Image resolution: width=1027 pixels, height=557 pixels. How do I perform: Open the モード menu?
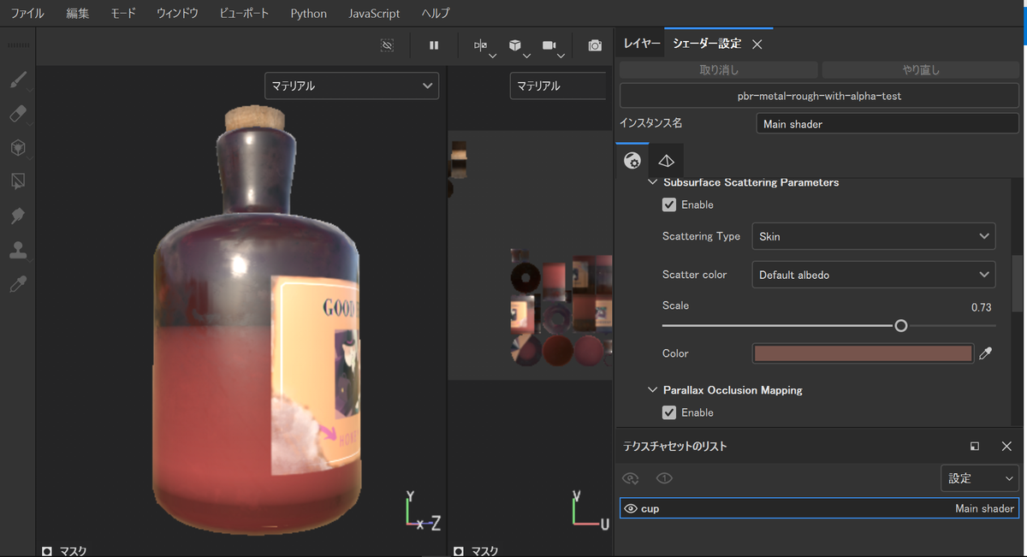(123, 14)
